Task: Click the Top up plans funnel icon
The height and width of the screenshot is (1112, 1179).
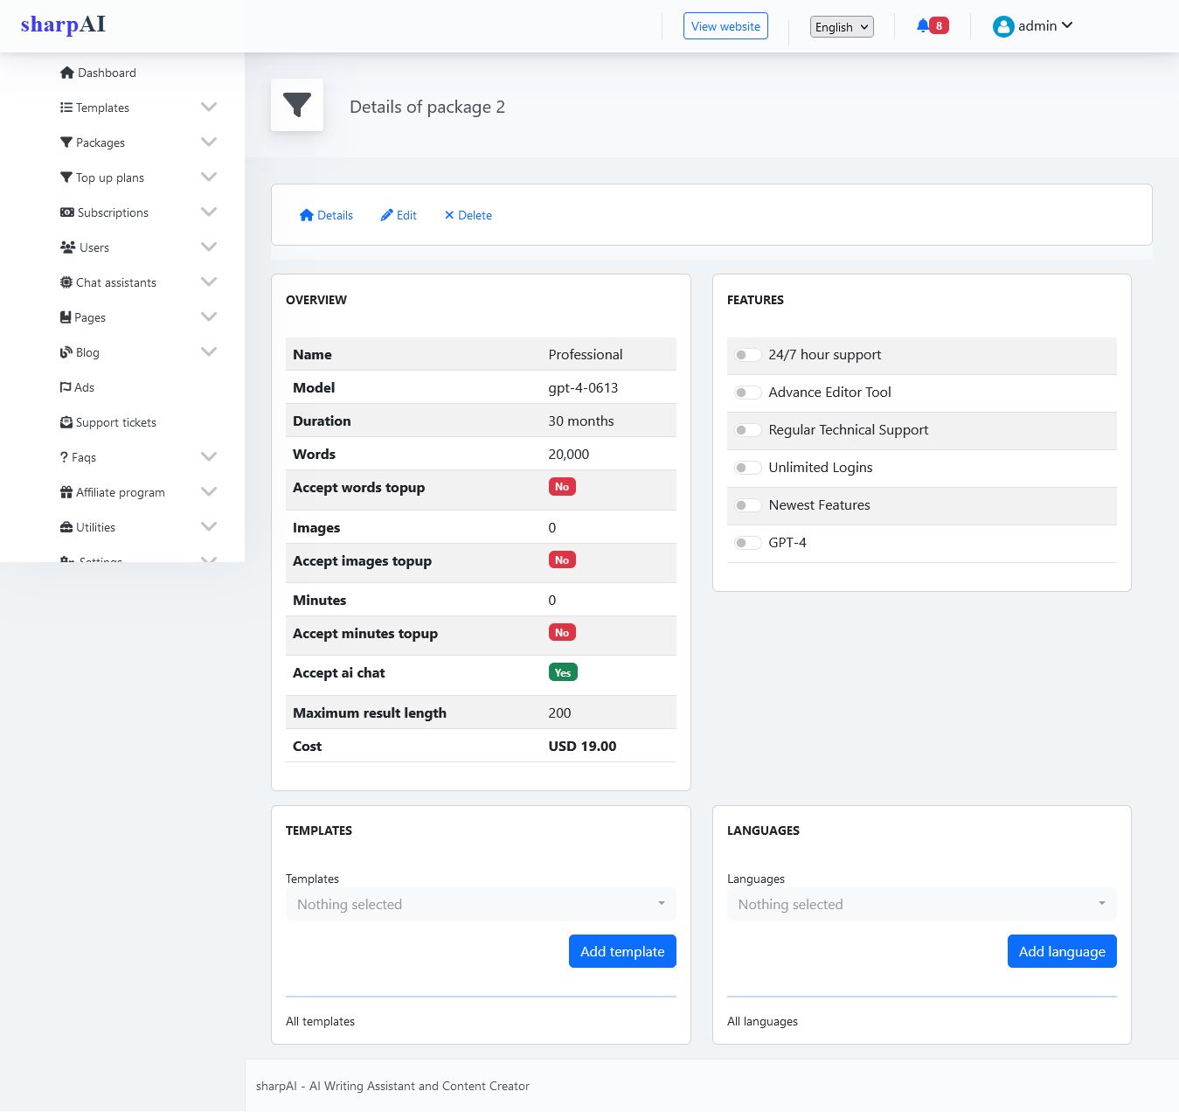Action: tap(66, 177)
